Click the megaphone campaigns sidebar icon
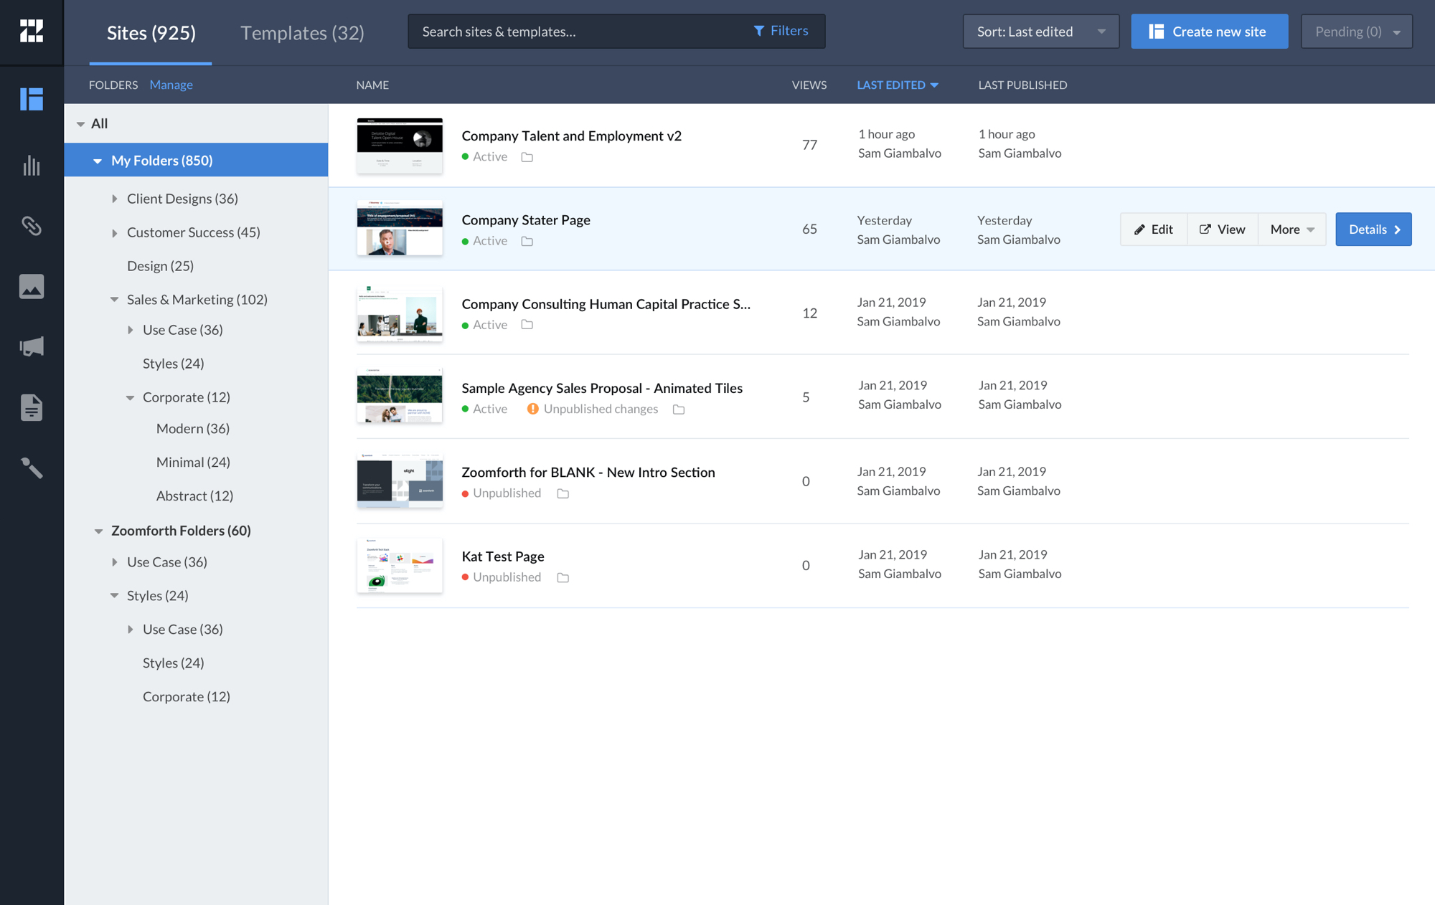Viewport: 1435px width, 905px height. 31,347
